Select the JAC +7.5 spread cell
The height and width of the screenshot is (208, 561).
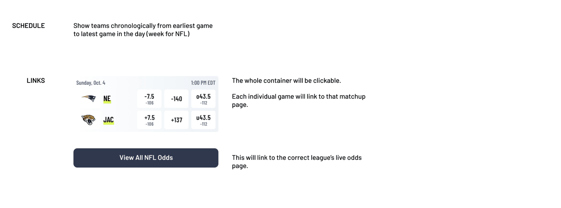(149, 120)
